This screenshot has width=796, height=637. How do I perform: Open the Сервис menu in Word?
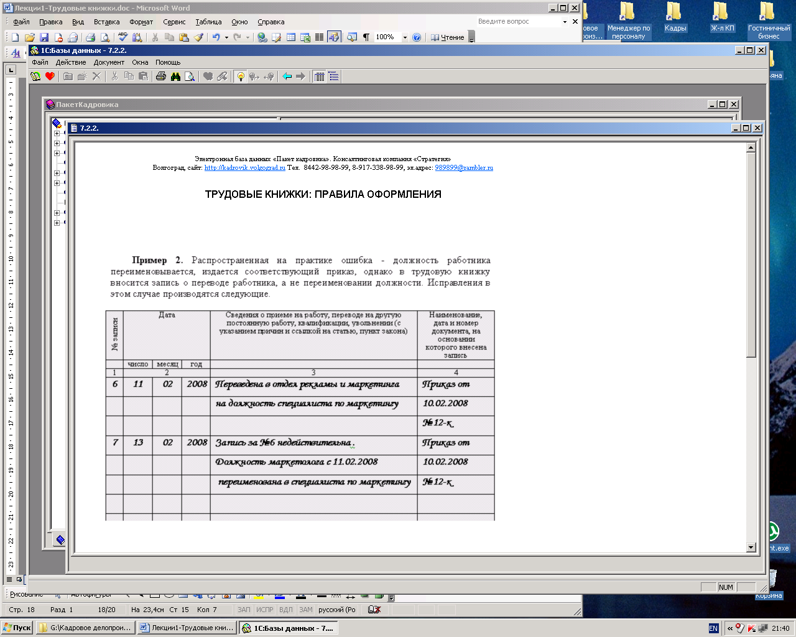coord(174,22)
